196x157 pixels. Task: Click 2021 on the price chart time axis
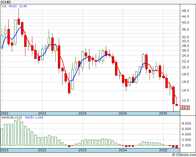(x=5, y=113)
